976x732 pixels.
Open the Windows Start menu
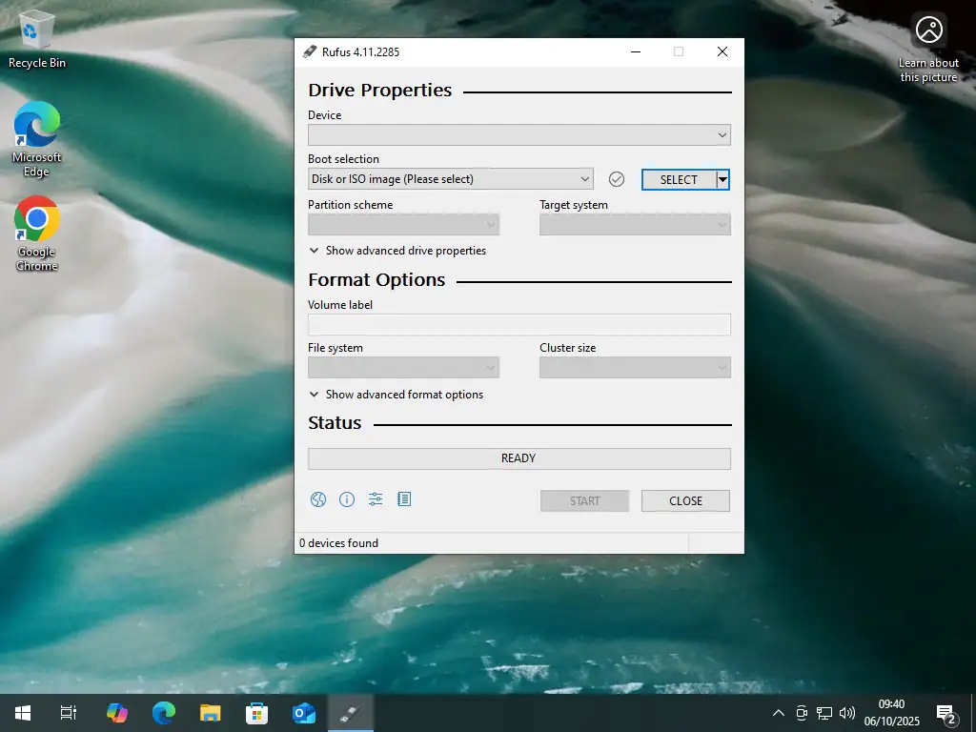23,713
